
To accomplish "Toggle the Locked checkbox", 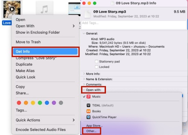I will coord(96,67).
